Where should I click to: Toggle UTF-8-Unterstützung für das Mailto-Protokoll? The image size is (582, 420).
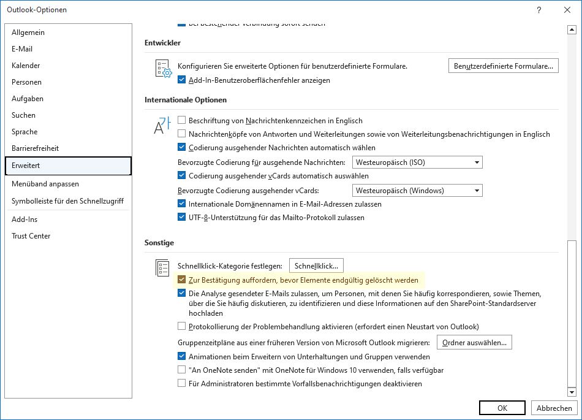181,217
